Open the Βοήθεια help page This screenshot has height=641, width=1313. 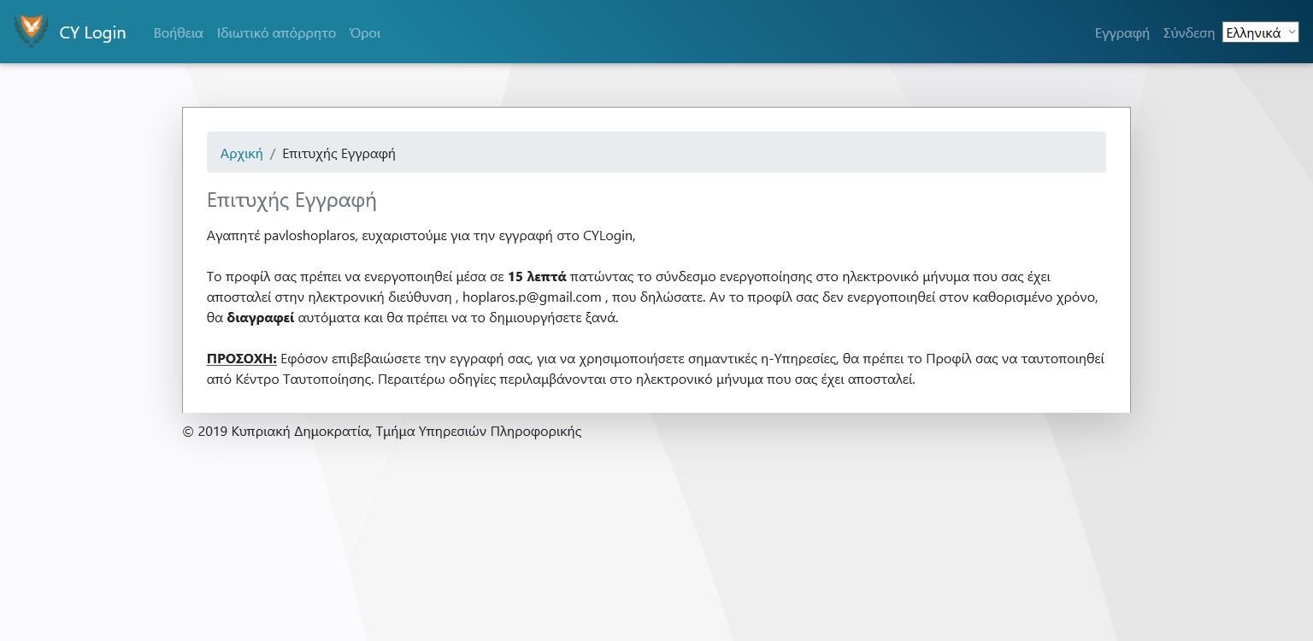pos(178,32)
